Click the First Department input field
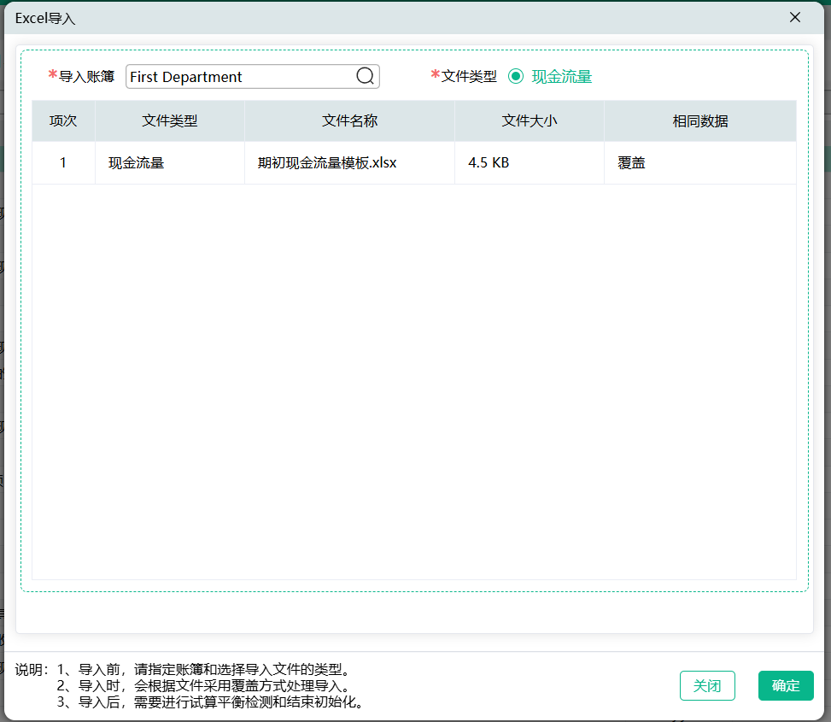The height and width of the screenshot is (722, 831). tap(239, 77)
